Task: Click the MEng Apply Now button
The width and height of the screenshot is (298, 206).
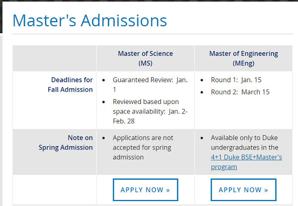Action: click(x=243, y=190)
